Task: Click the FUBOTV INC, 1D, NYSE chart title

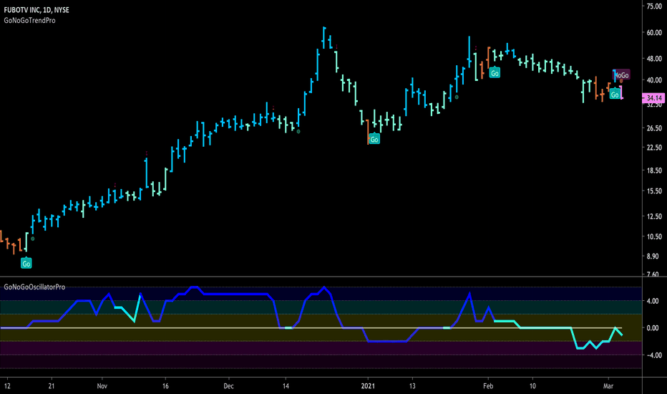Action: pyautogui.click(x=36, y=10)
